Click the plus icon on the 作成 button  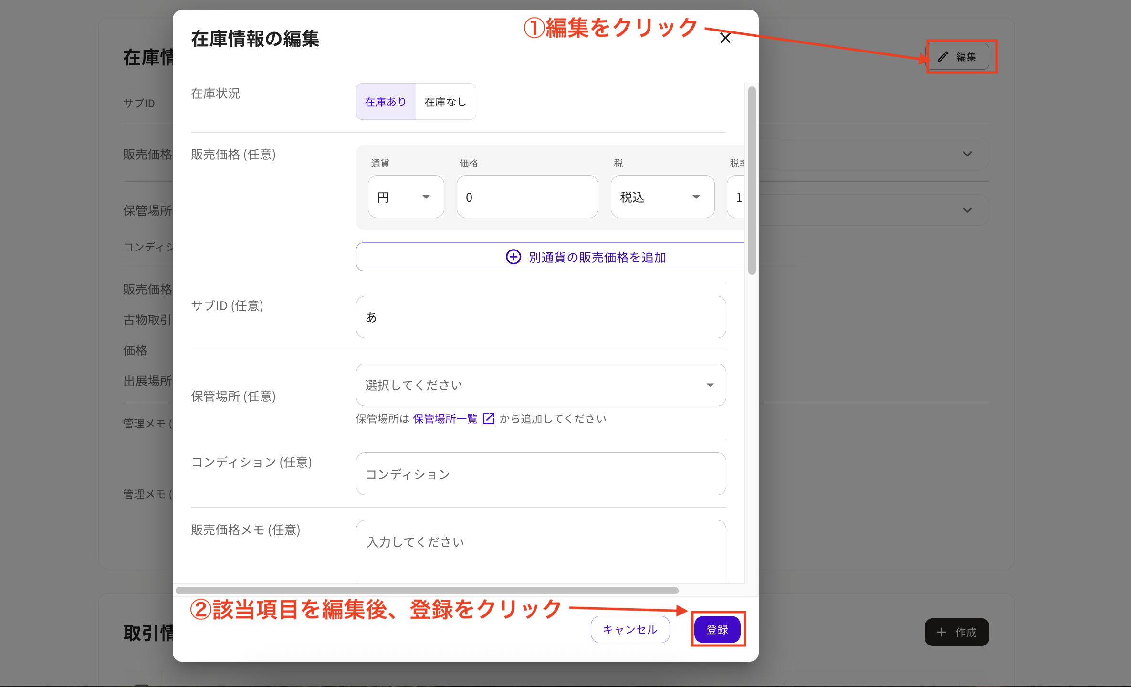941,632
